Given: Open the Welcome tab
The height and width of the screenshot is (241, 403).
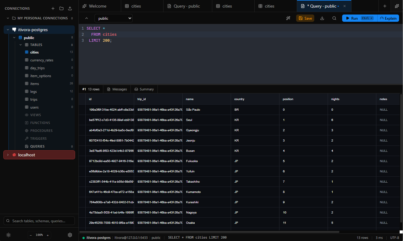Looking at the screenshot, I should [97, 6].
